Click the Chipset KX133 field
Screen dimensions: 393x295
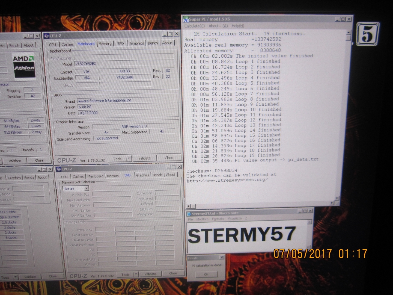[125, 71]
